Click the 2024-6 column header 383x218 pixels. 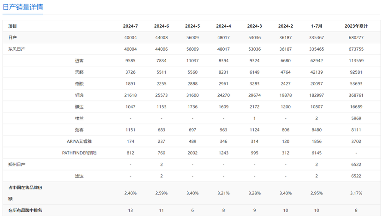point(162,26)
